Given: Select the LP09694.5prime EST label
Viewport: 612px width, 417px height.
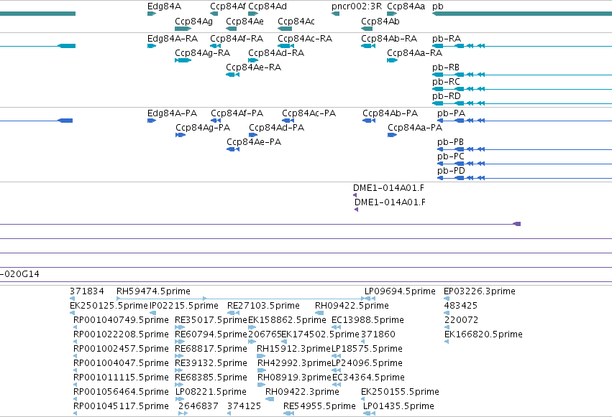Looking at the screenshot, I should click(x=400, y=291).
